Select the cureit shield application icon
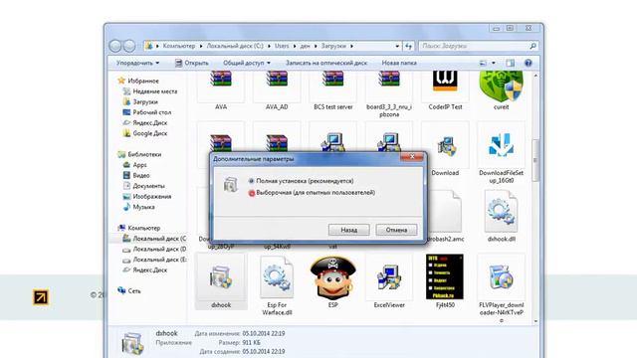The height and width of the screenshot is (358, 637). point(501,86)
